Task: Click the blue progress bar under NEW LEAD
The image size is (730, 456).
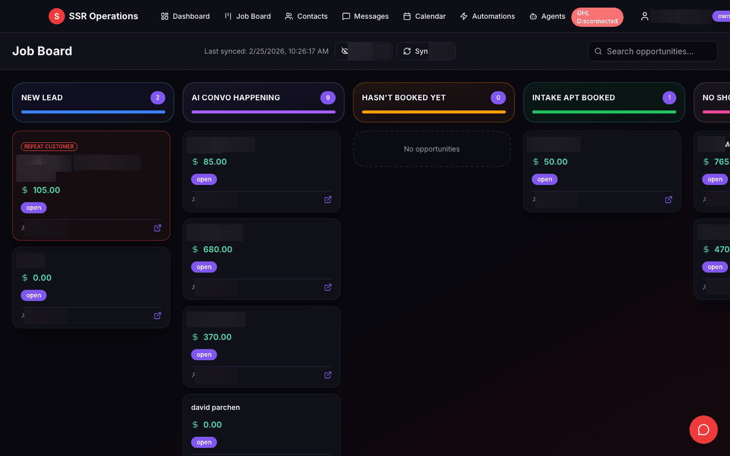Action: pos(93,111)
